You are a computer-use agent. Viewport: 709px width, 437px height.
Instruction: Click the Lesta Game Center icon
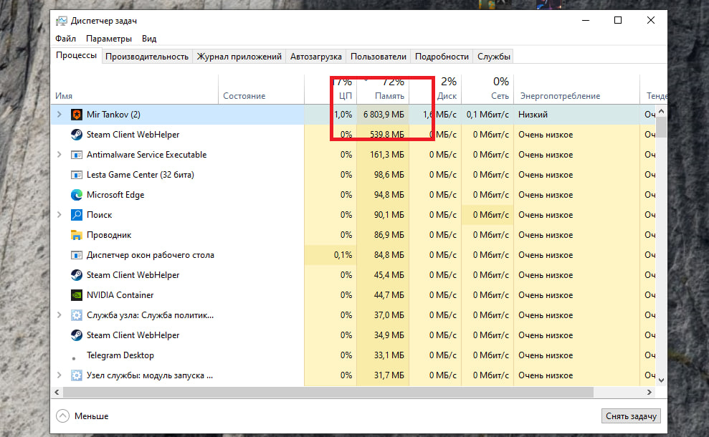click(77, 174)
